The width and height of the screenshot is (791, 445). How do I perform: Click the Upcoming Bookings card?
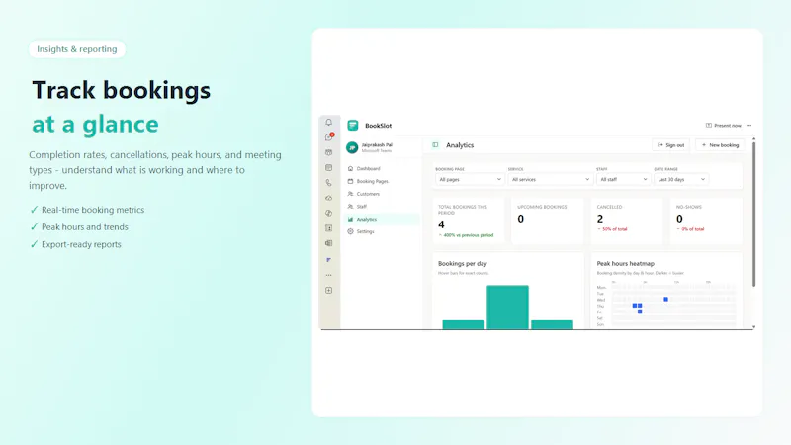coord(548,222)
